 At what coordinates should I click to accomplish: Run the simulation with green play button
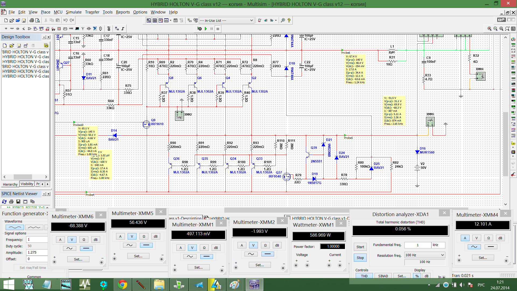pyautogui.click(x=206, y=29)
